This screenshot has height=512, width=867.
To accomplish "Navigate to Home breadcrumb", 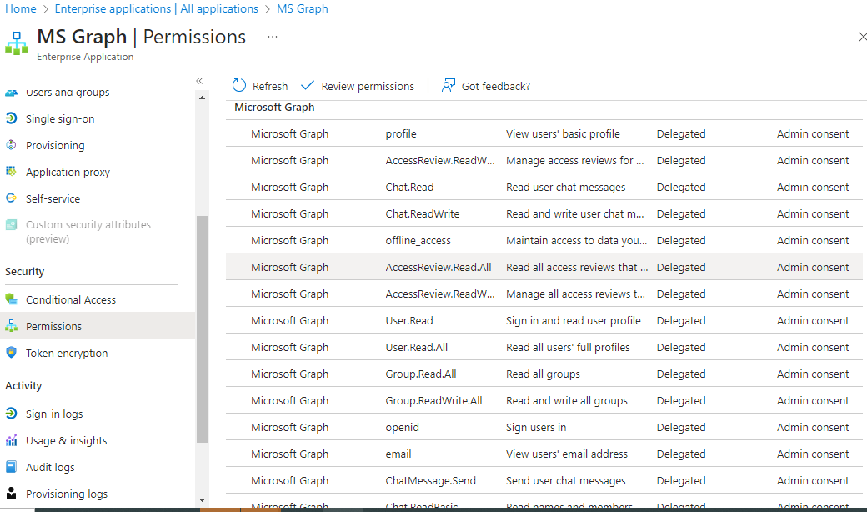I will tap(21, 9).
